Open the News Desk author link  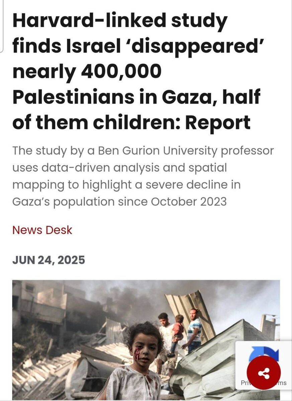[42, 230]
